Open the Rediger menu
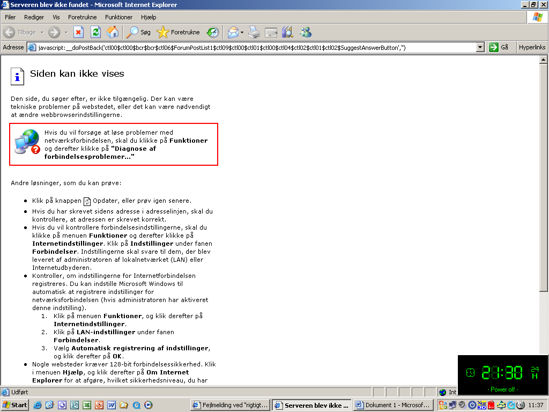 click(x=34, y=17)
